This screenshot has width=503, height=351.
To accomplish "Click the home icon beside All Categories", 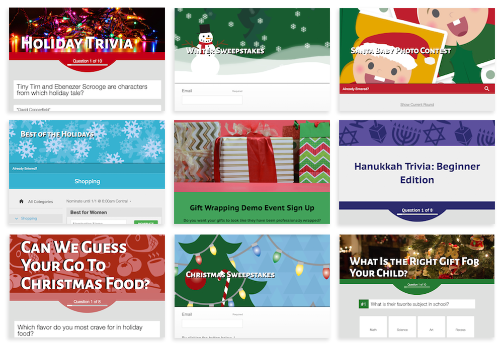I will point(21,201).
